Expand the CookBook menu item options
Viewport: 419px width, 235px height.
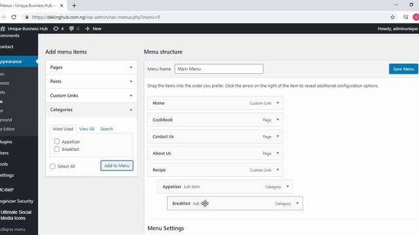click(278, 119)
